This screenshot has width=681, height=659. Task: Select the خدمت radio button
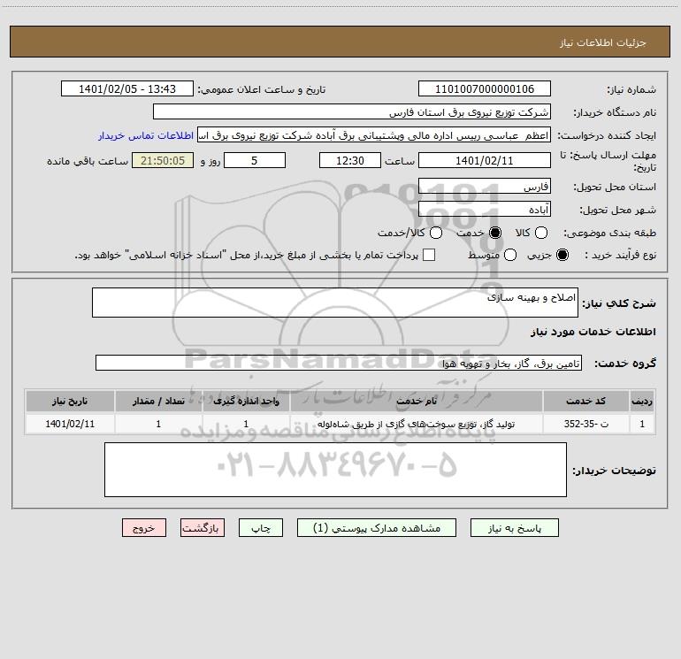(495, 233)
